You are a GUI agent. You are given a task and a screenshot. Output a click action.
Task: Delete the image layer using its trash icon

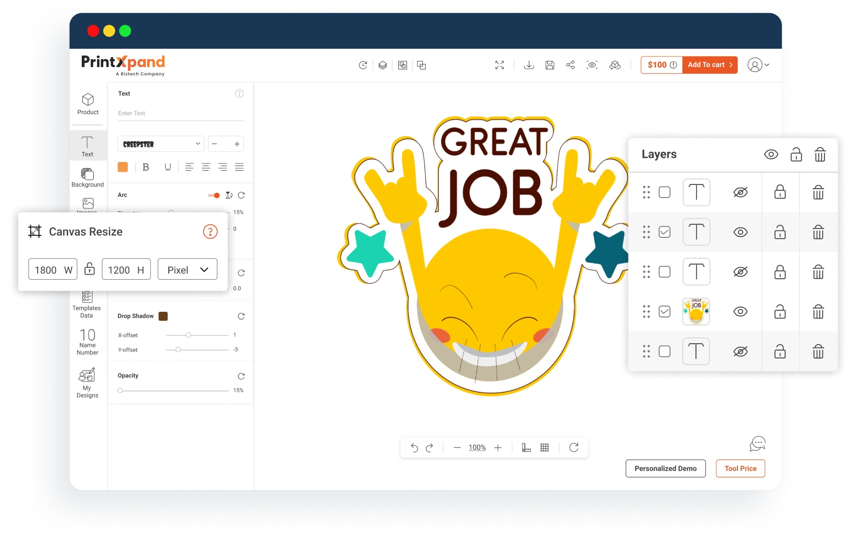point(818,312)
